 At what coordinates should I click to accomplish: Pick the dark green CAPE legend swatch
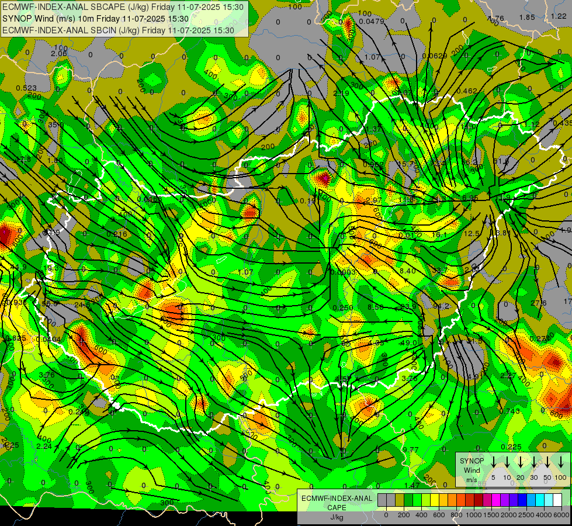tap(408, 500)
